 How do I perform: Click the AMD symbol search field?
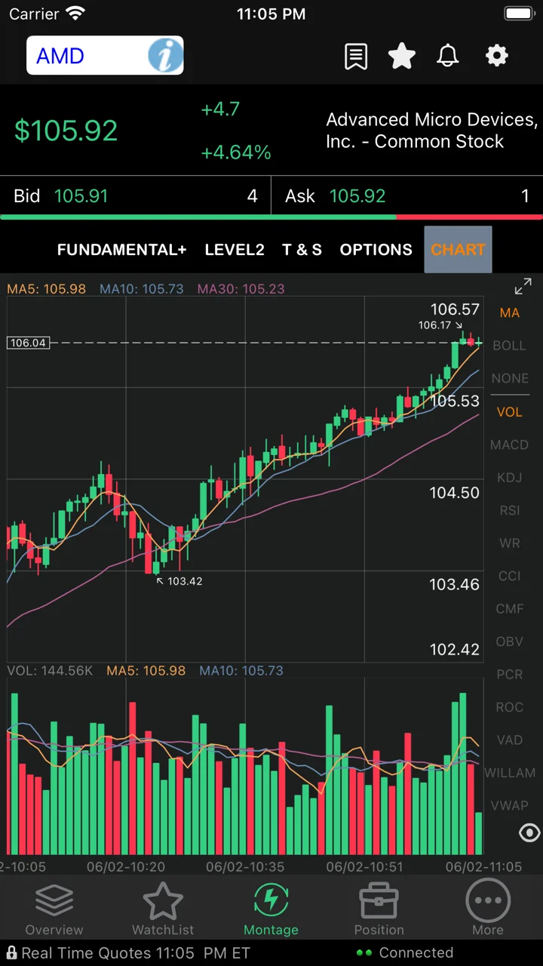[87, 56]
